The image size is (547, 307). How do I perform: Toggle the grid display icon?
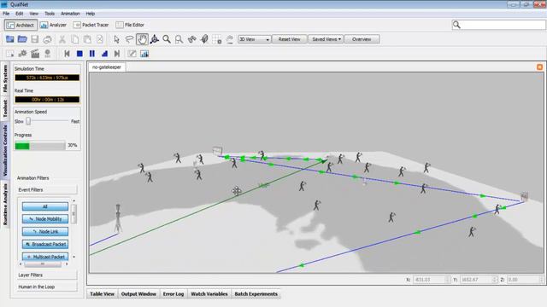[x=217, y=39]
